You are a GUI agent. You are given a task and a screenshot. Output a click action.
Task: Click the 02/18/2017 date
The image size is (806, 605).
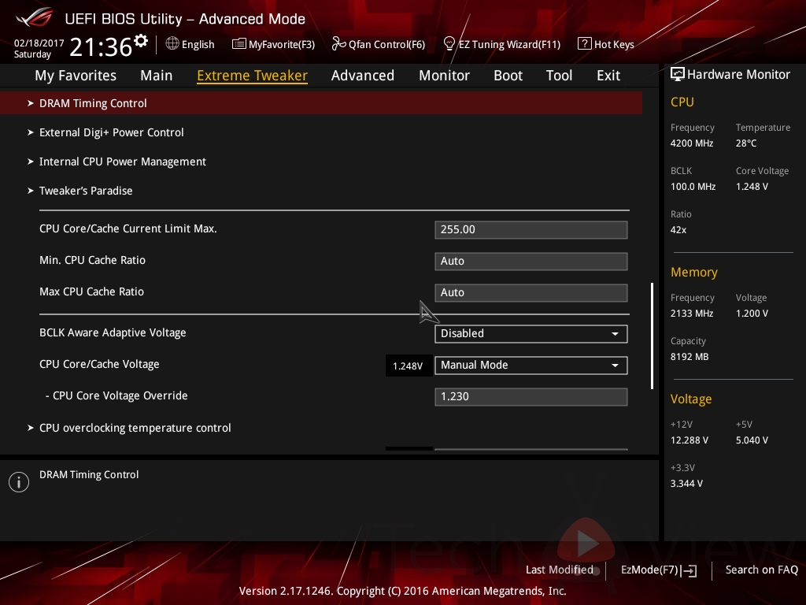click(x=39, y=43)
